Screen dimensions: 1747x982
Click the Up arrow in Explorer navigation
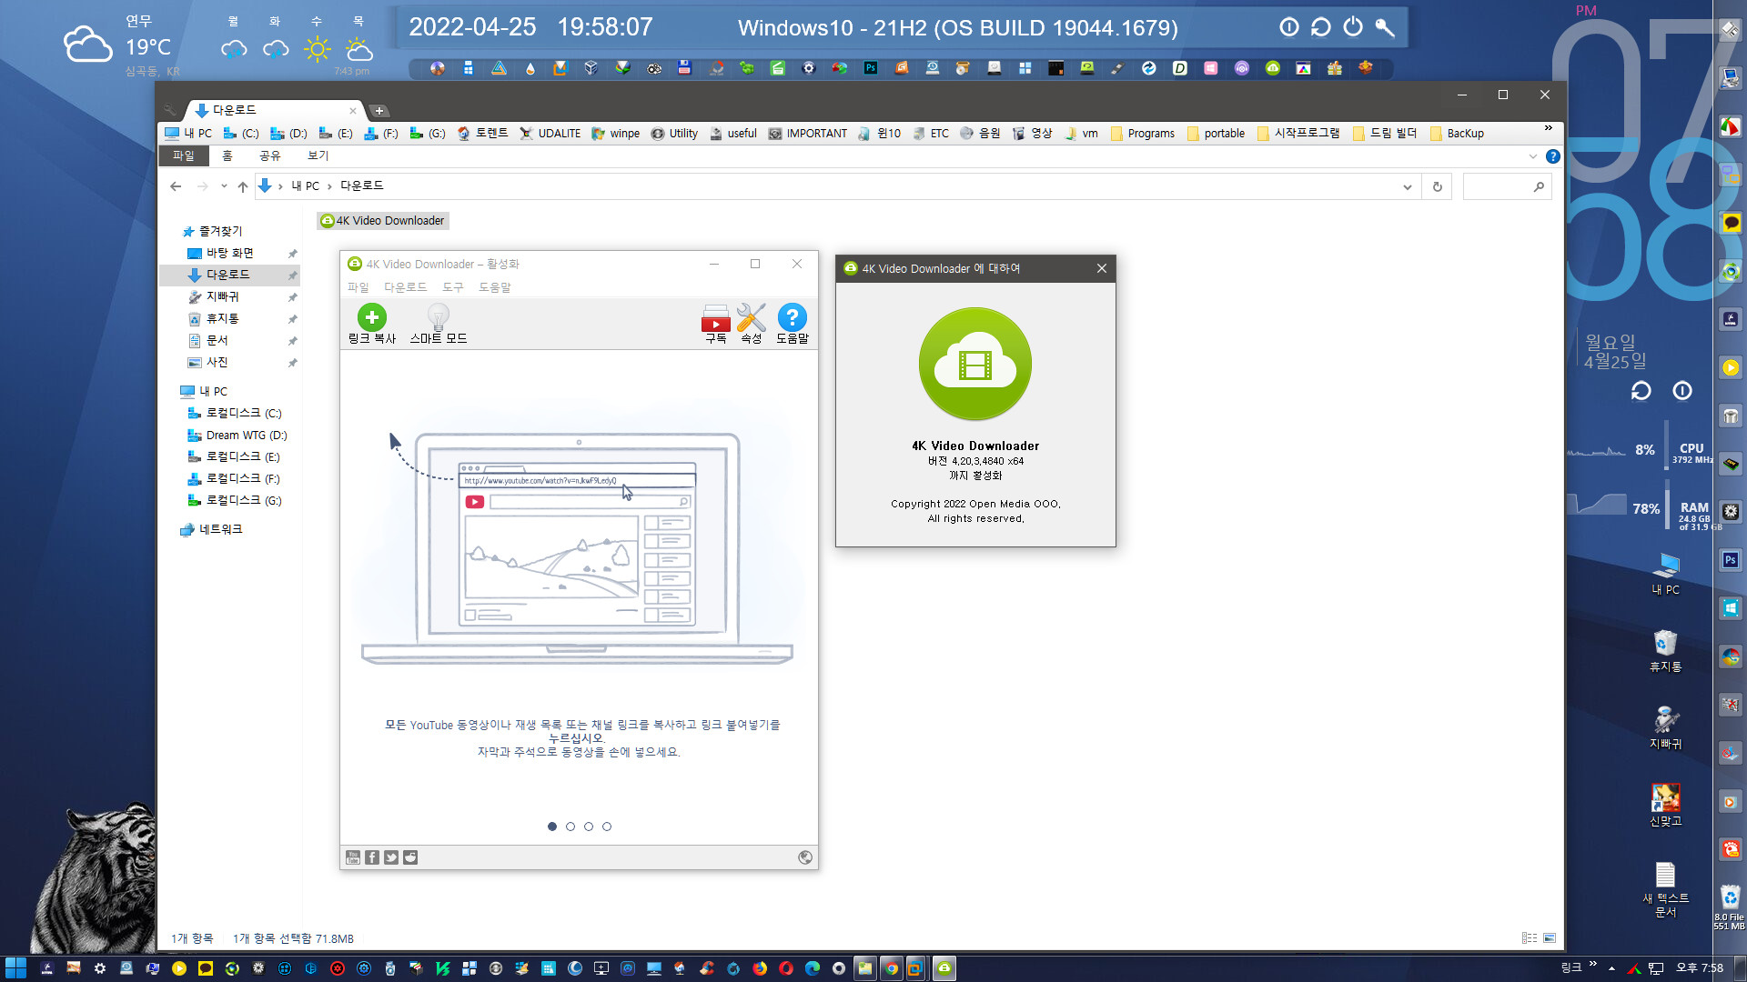243,186
